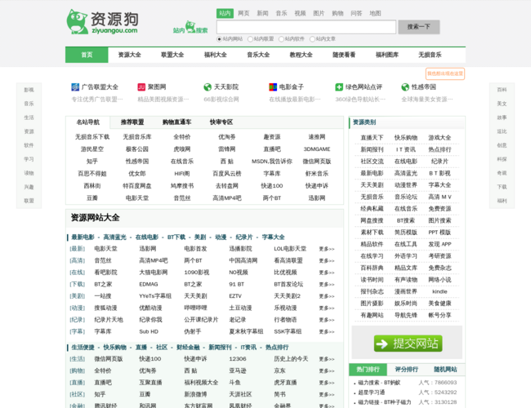Image resolution: width=531 pixels, height=408 pixels.
Task: Switch search scope to 站内 tab
Action: tap(225, 13)
